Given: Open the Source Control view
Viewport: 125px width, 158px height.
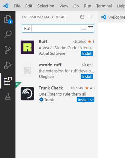Looking at the screenshot, I should point(8,50).
